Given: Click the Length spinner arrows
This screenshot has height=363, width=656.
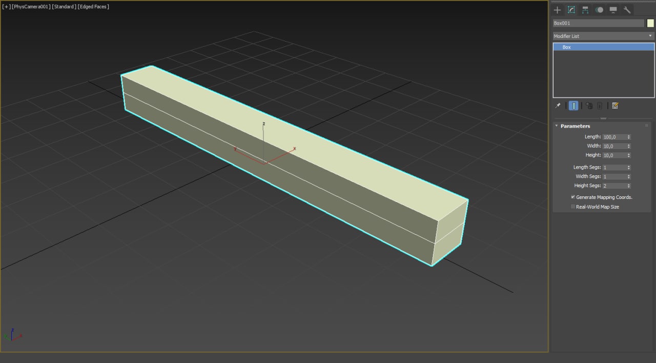Looking at the screenshot, I should tap(629, 137).
